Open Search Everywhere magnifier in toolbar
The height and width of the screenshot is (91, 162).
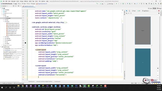point(159,4)
